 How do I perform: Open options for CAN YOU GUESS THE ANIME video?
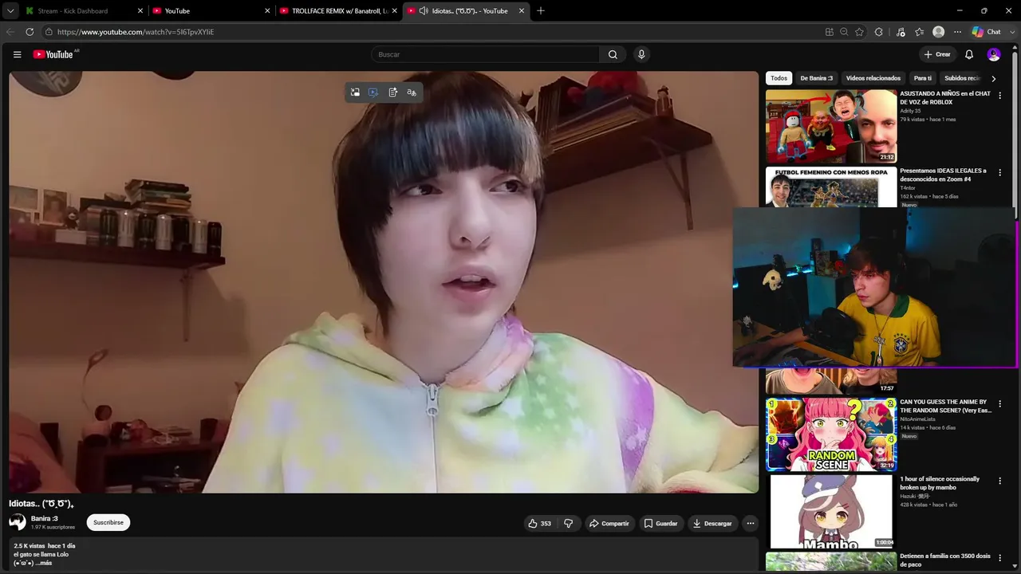1000,404
